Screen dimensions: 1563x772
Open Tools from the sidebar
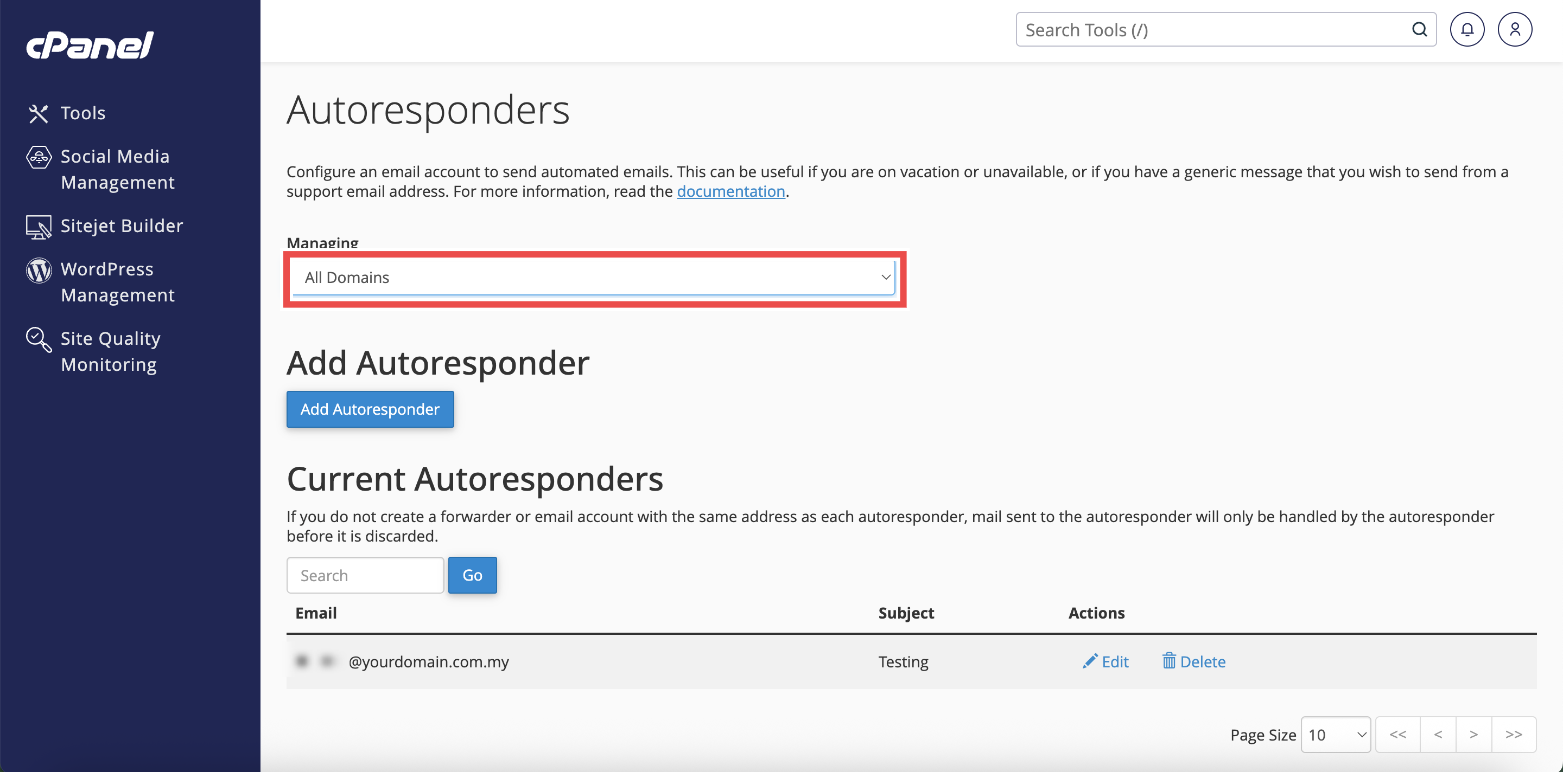(x=82, y=113)
